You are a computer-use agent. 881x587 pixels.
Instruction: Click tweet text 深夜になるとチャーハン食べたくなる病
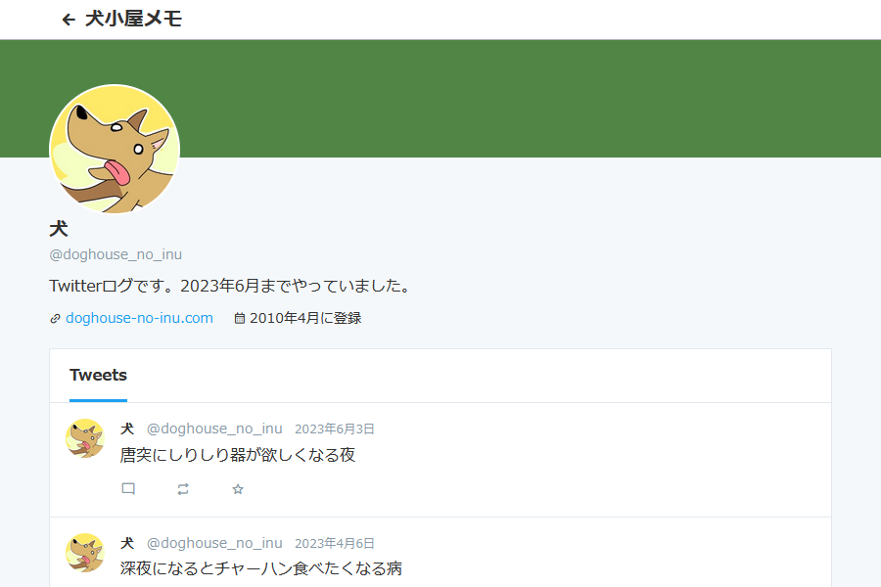260,568
